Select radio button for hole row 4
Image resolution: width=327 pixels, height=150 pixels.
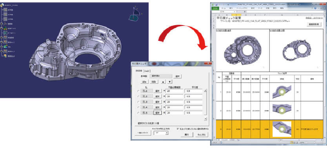[138, 107]
